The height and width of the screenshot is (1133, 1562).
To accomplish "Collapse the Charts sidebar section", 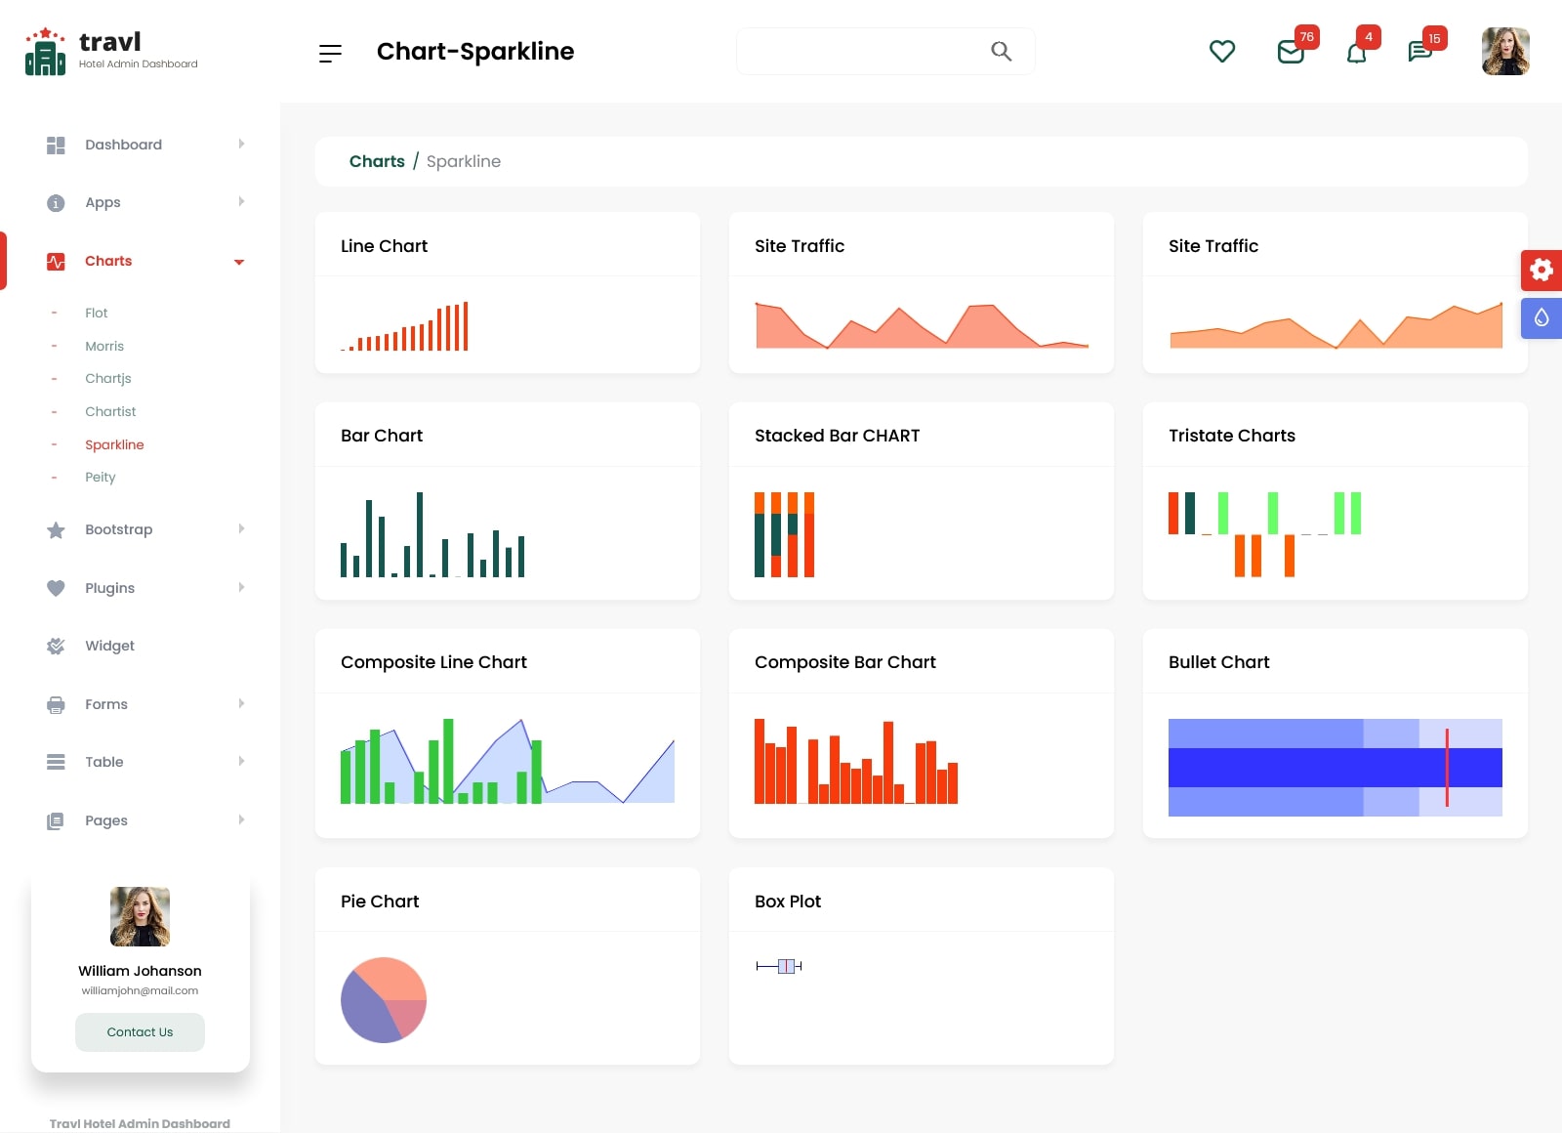I will pos(239,262).
